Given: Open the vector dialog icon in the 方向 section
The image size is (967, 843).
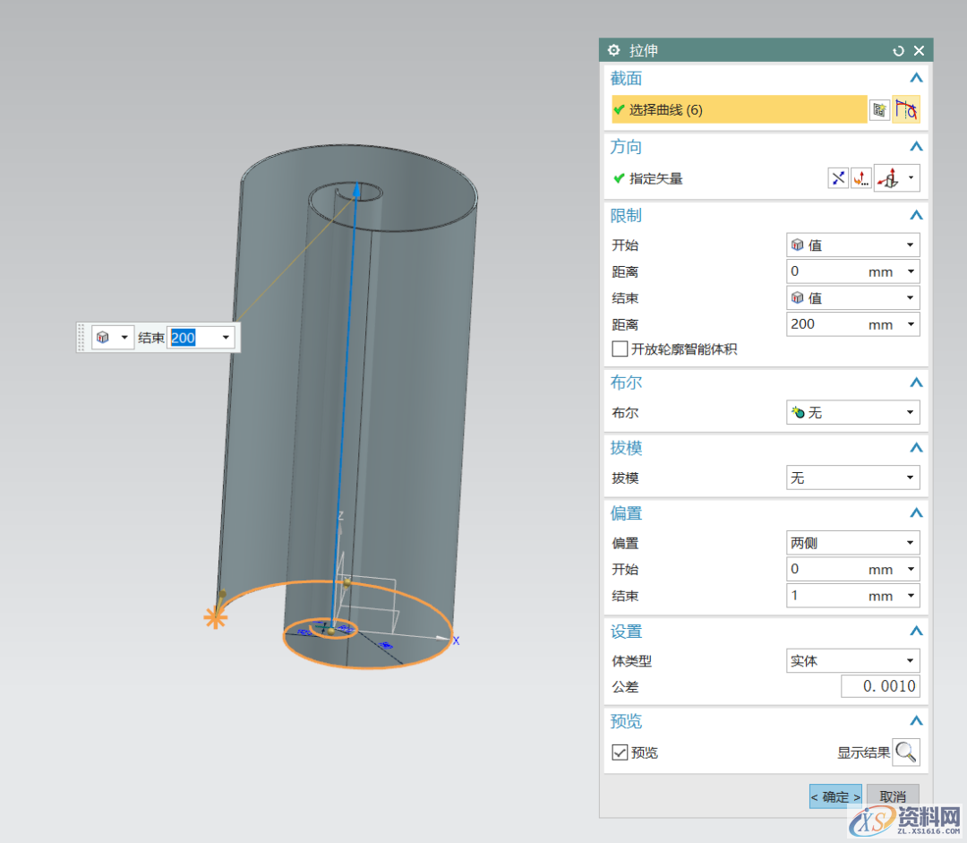Looking at the screenshot, I should 860,178.
